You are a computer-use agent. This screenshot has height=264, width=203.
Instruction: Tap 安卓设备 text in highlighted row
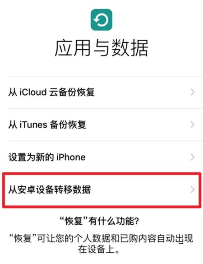tap(36, 190)
